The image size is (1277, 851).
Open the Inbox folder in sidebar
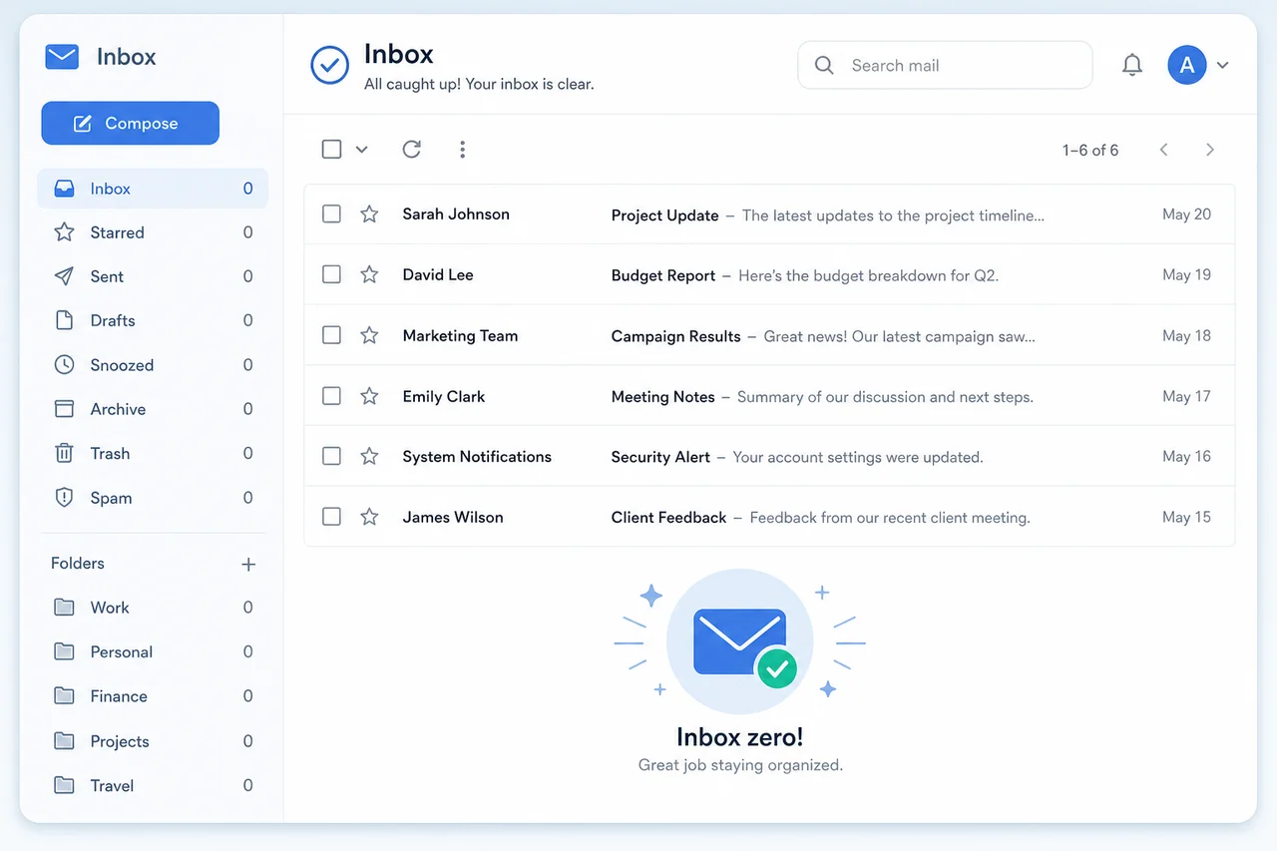pyautogui.click(x=153, y=189)
